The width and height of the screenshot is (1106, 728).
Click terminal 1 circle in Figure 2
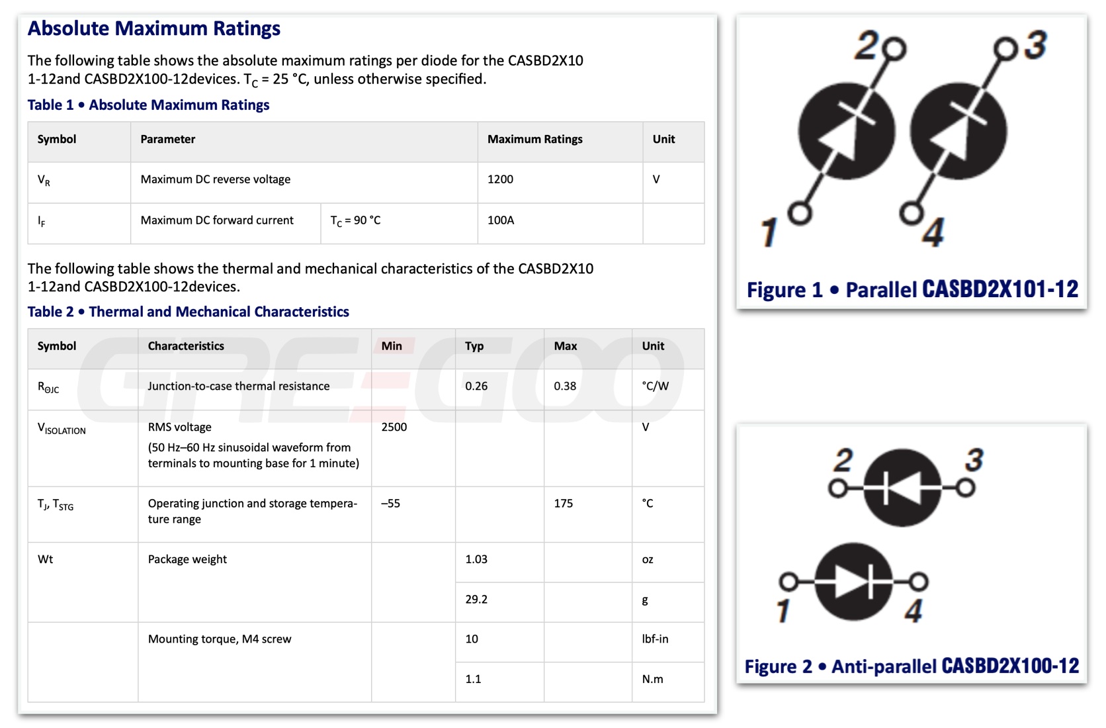click(788, 582)
